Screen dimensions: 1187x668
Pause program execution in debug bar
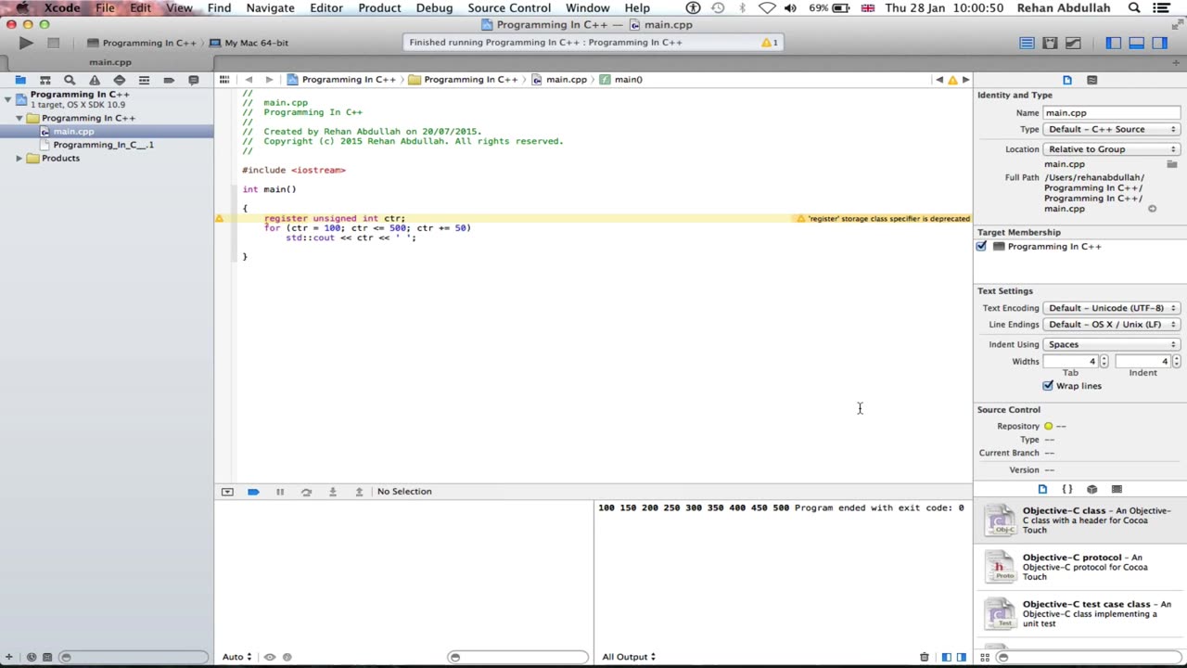pos(280,492)
